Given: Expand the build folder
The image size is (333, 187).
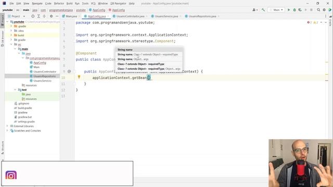Looking at the screenshot, I should tap(11, 35).
